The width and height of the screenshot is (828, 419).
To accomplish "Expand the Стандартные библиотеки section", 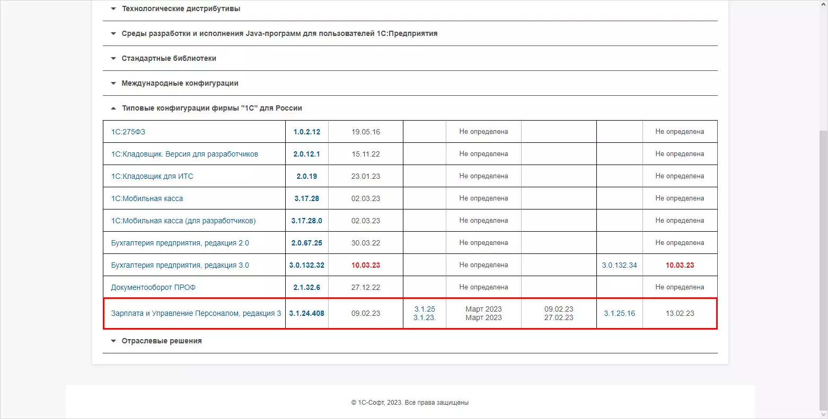I will click(x=169, y=58).
